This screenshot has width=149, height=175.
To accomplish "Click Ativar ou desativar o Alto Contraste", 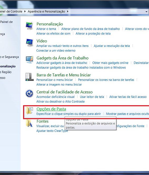I will 60,101.
